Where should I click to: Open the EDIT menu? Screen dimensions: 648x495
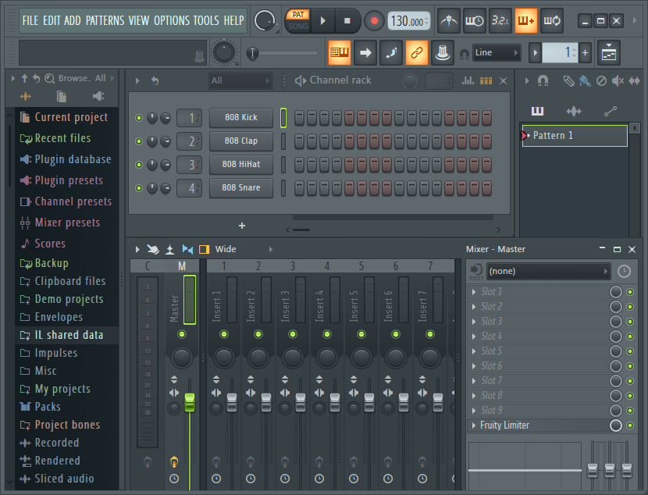pos(52,20)
